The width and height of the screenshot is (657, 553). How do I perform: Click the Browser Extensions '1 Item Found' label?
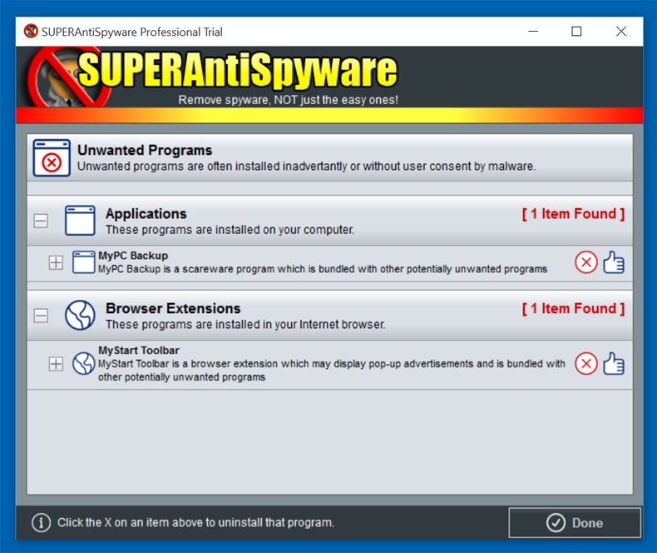coord(573,309)
